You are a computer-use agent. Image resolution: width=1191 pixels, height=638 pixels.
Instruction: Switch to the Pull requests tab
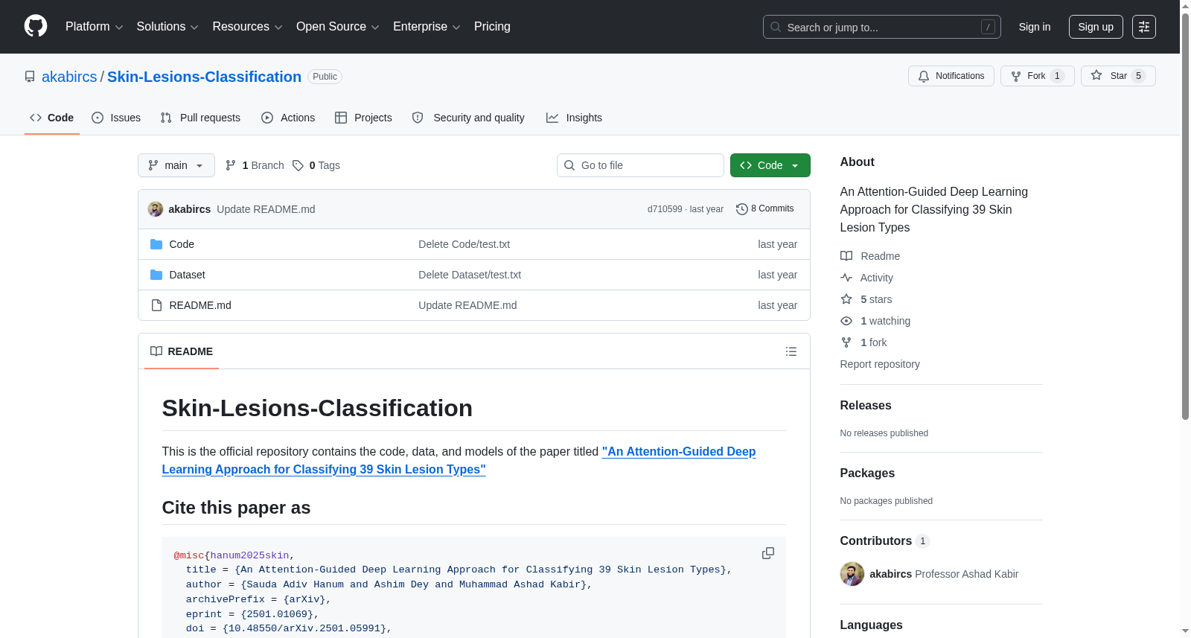coord(200,118)
